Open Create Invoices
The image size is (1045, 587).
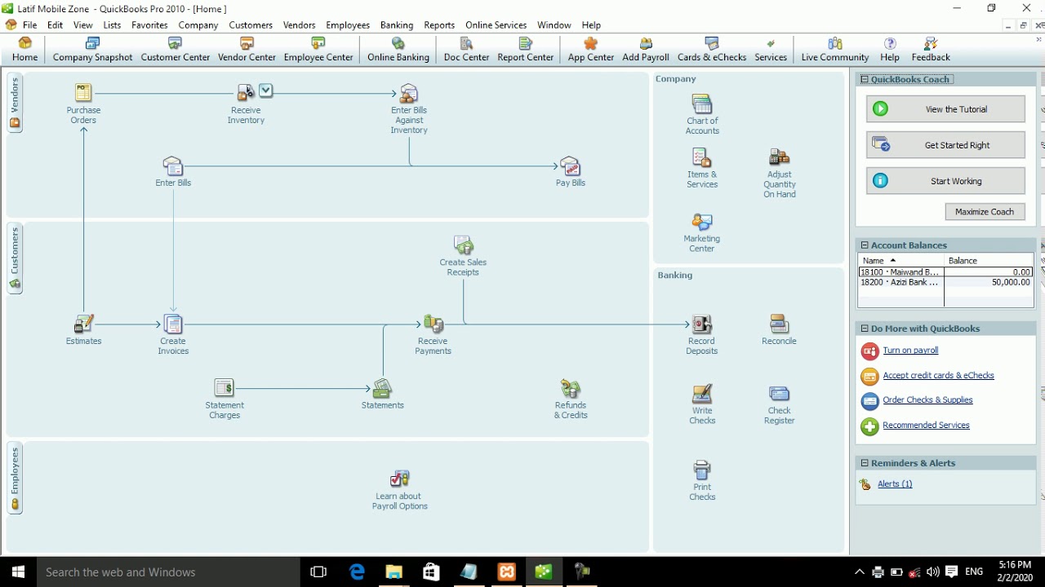click(173, 324)
